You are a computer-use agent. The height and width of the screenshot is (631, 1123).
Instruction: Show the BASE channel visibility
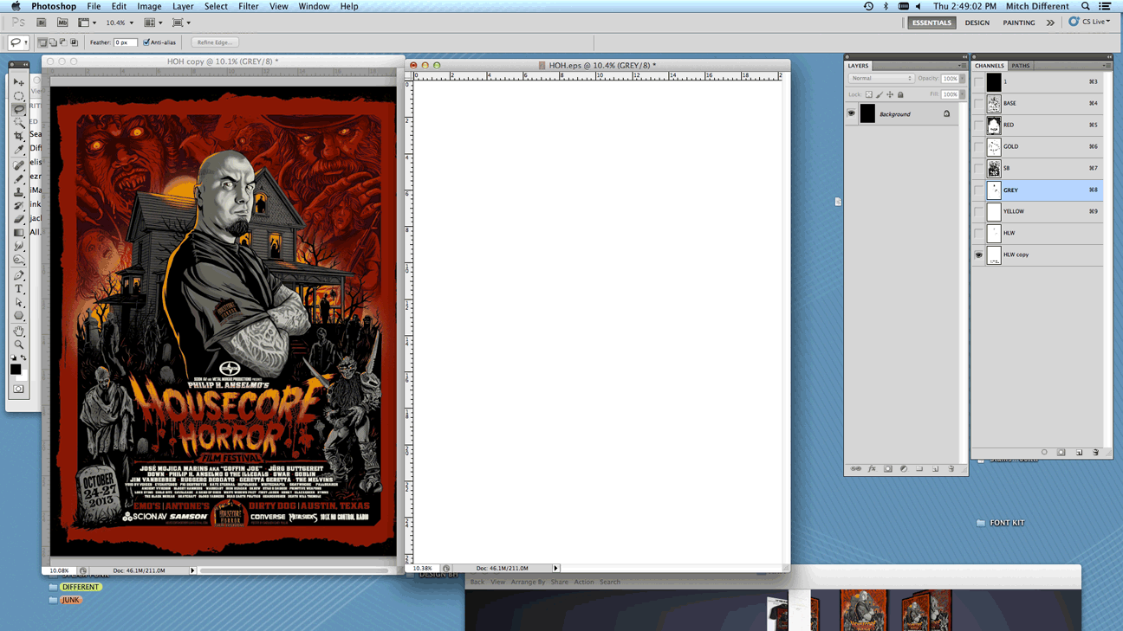978,103
